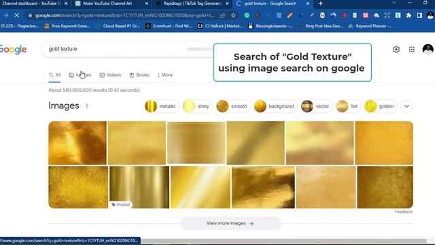
Task: Close the Rapidtags tab
Action: coord(227,3)
